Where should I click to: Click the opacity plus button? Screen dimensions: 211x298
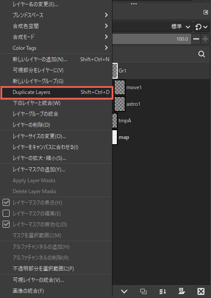tap(205, 39)
